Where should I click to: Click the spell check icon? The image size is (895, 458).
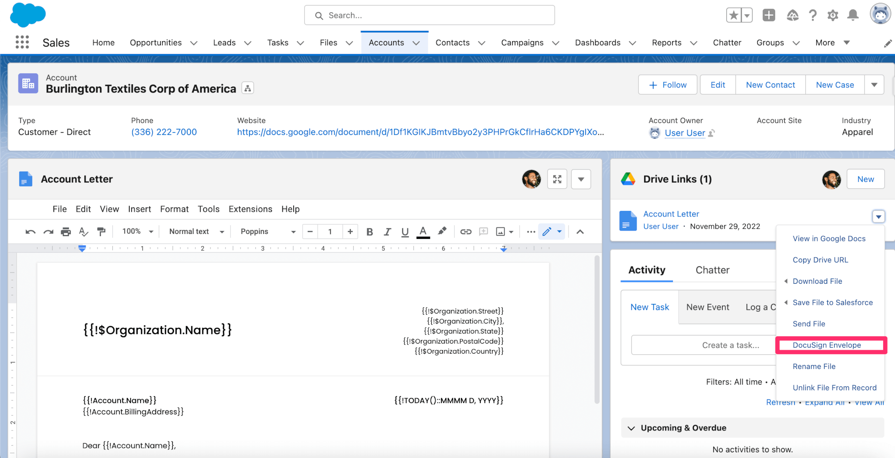pos(83,232)
